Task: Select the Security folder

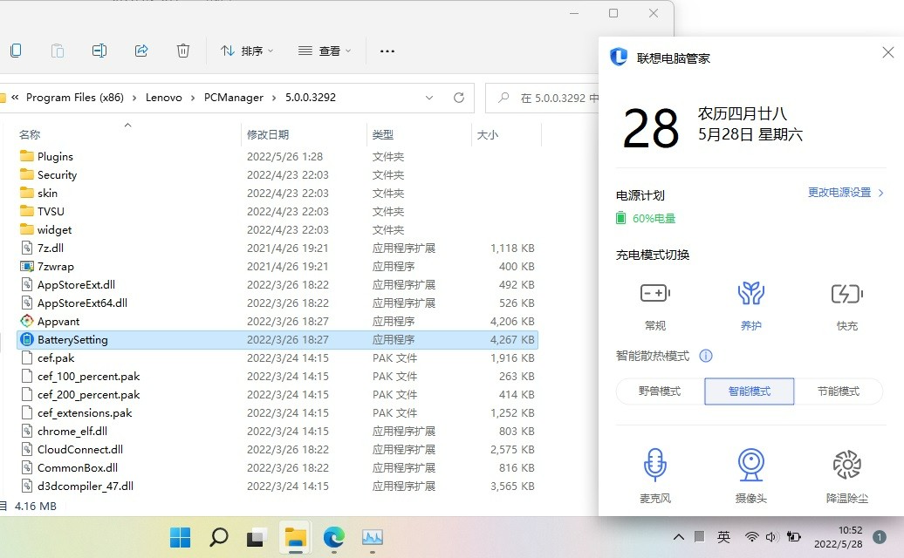Action: [x=57, y=174]
